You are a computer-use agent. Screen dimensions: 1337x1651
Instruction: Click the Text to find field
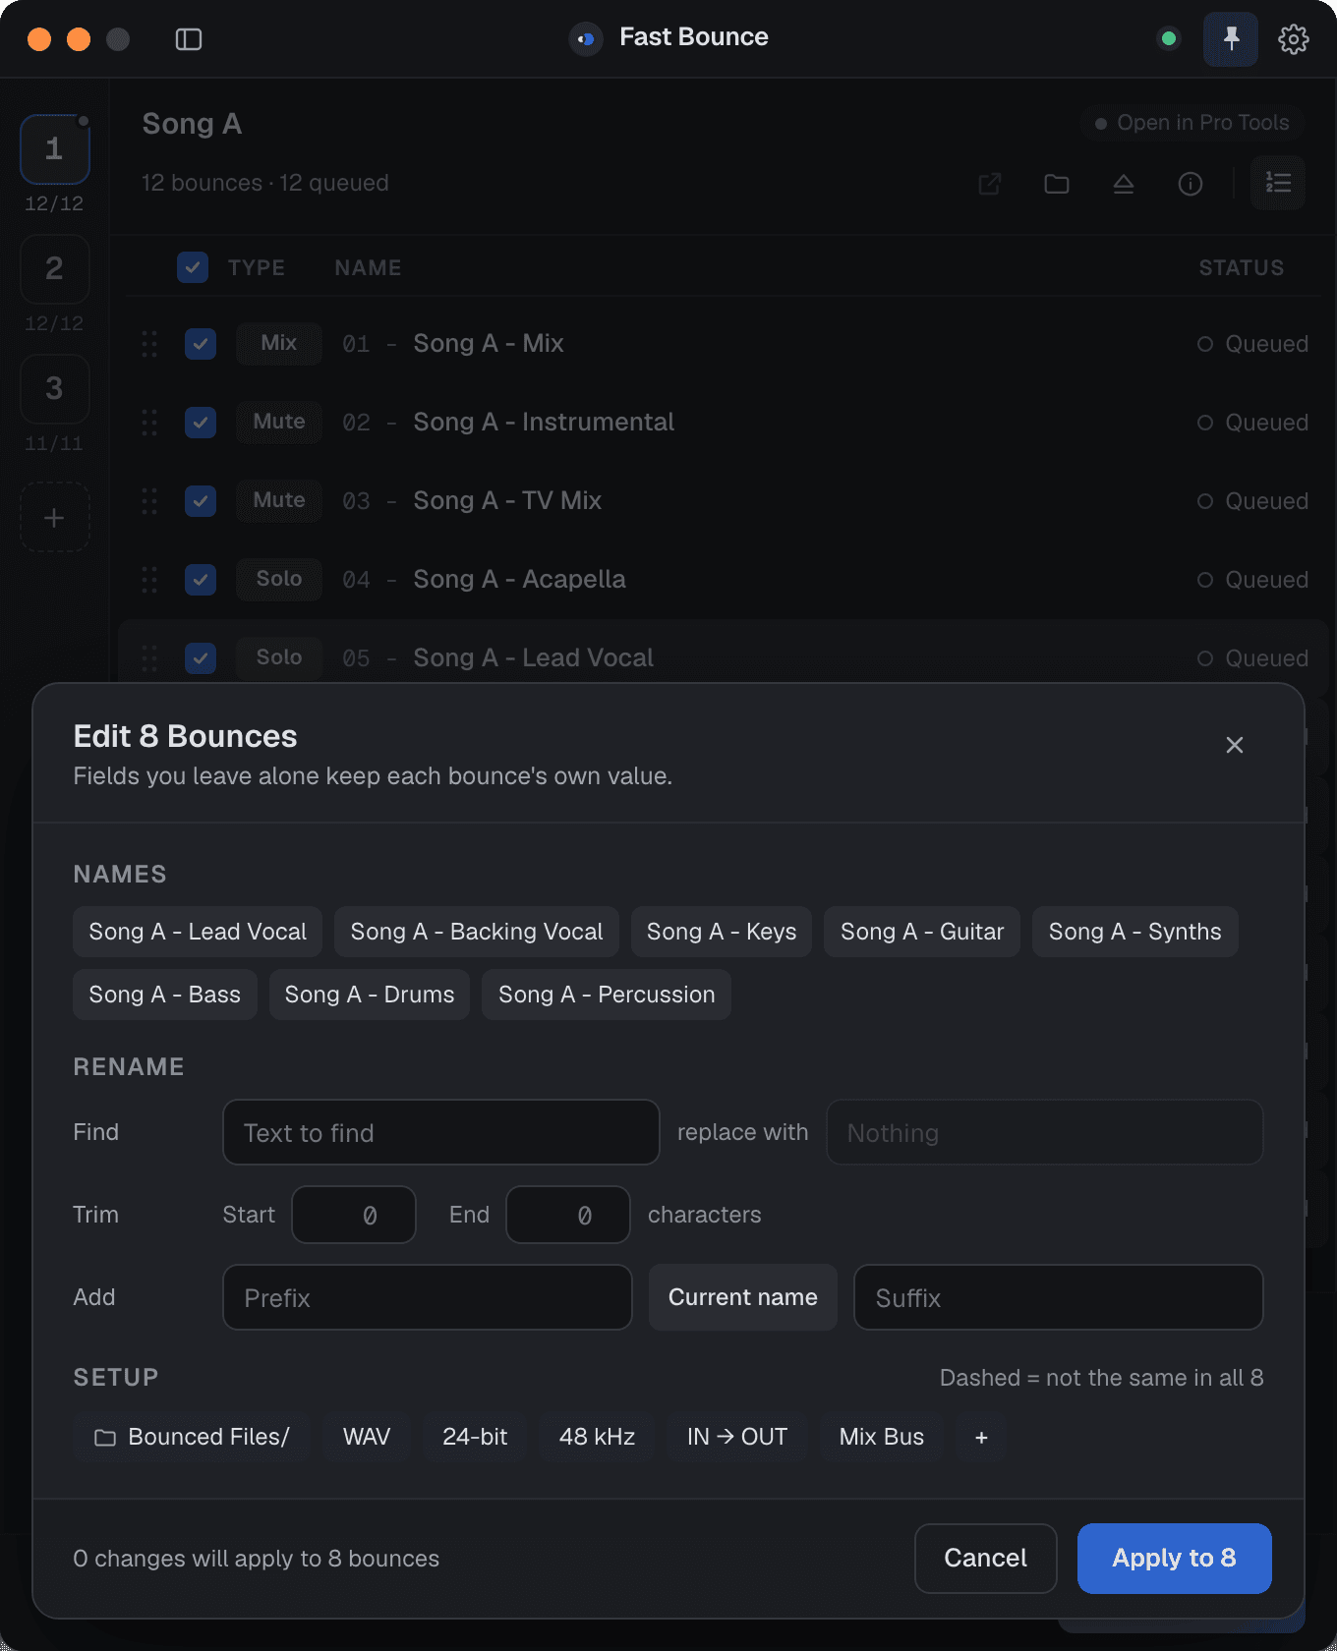coord(440,1132)
